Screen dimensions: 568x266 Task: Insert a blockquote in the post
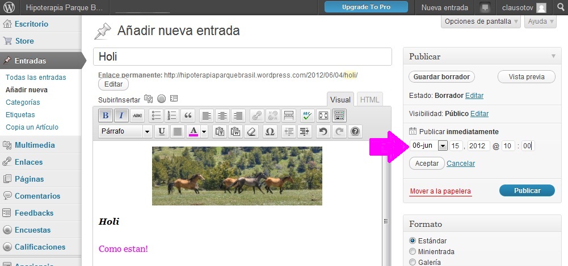click(x=188, y=115)
